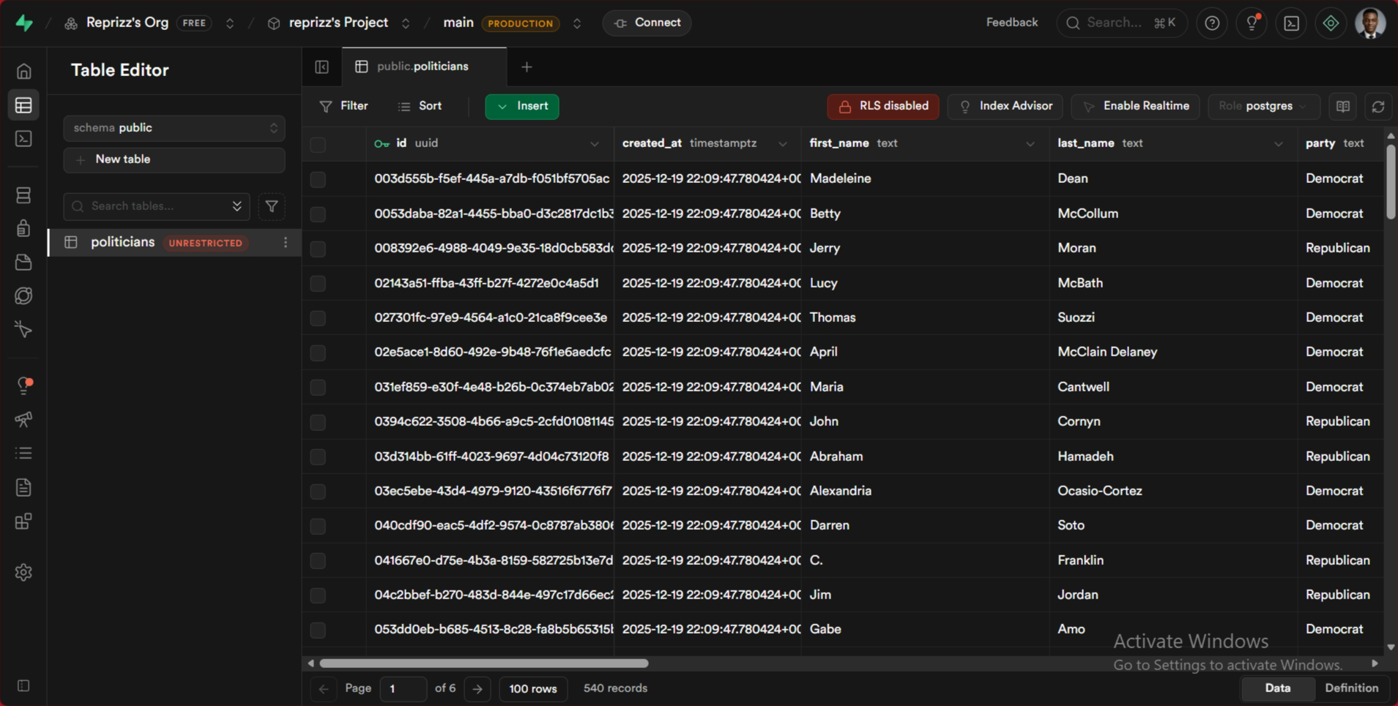Open the schema public dropdown

(x=174, y=128)
